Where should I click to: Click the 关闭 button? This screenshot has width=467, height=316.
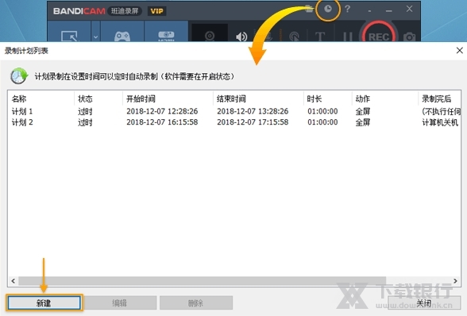pos(424,303)
